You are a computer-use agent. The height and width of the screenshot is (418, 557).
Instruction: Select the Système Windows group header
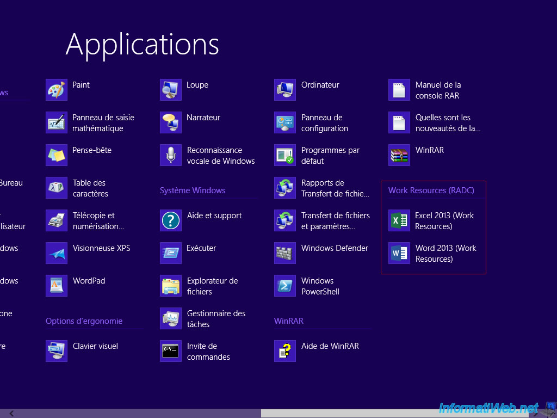click(192, 190)
